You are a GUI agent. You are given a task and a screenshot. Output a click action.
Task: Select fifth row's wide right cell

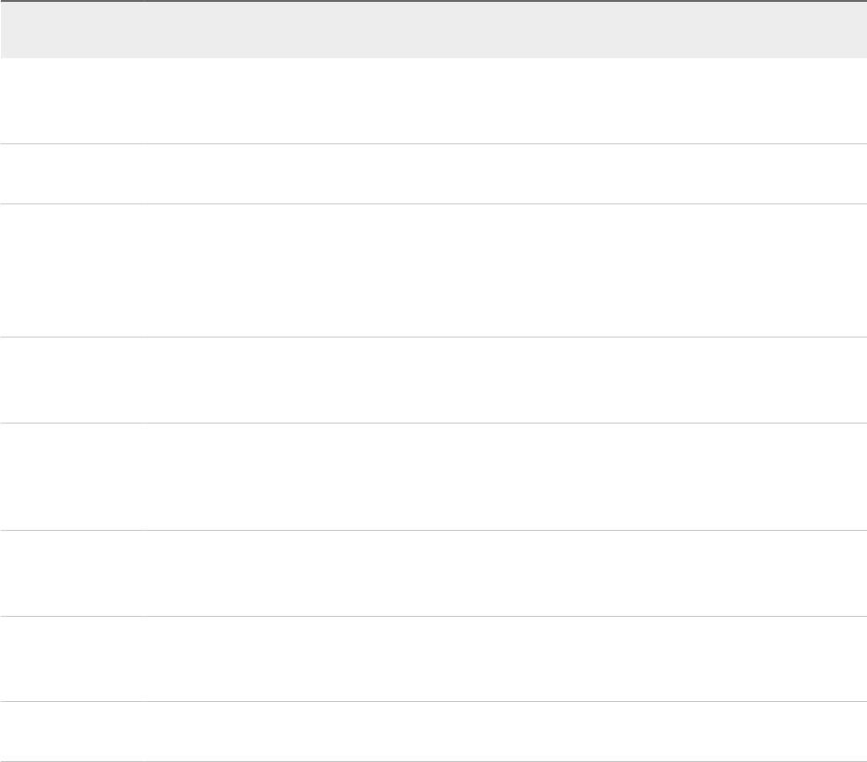click(505, 476)
